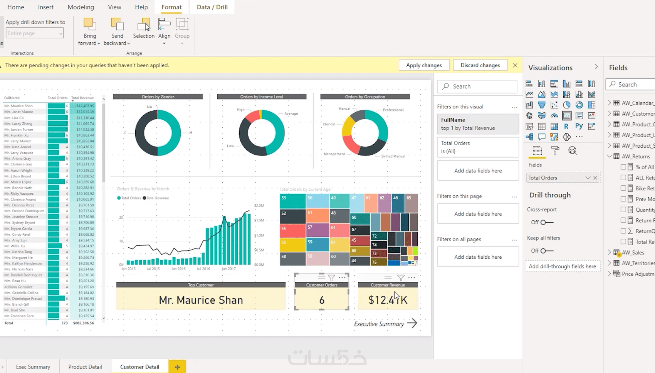The height and width of the screenshot is (373, 655).
Task: Select the Gauge visualization
Action: click(x=554, y=115)
